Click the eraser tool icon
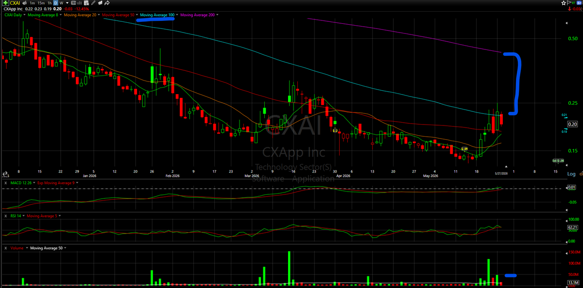583x288 pixels. click(x=100, y=3)
